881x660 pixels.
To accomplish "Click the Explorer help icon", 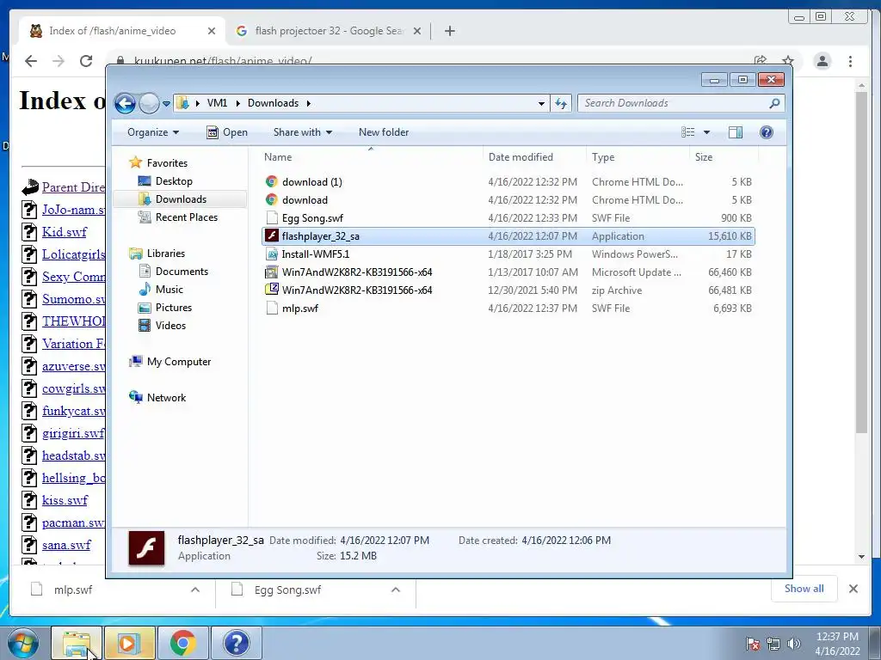I will pyautogui.click(x=767, y=132).
